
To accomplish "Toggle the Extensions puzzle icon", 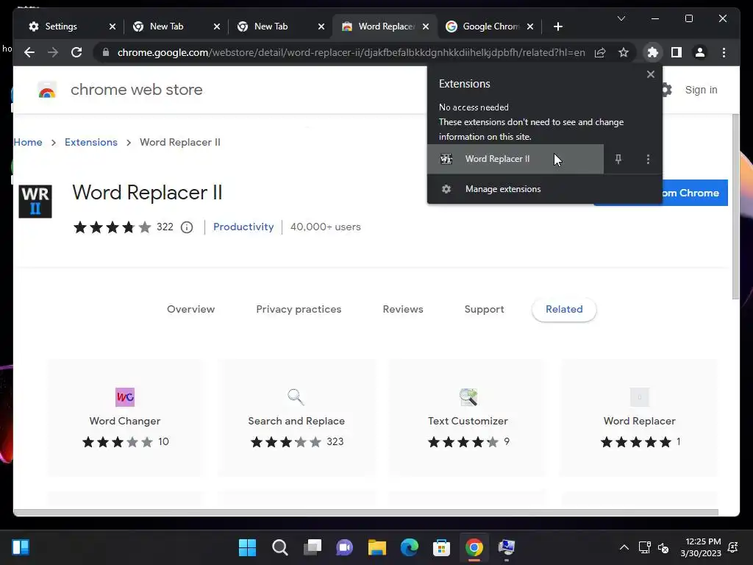I will click(653, 52).
